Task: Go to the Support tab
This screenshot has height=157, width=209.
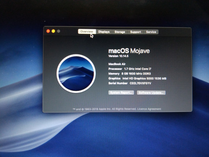Action: [x=135, y=32]
